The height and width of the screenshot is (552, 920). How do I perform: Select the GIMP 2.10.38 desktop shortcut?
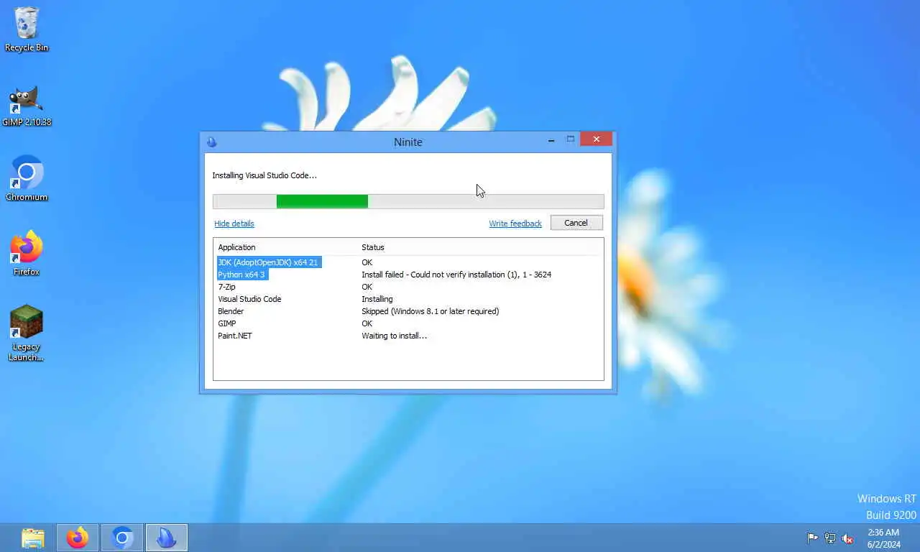pyautogui.click(x=27, y=106)
